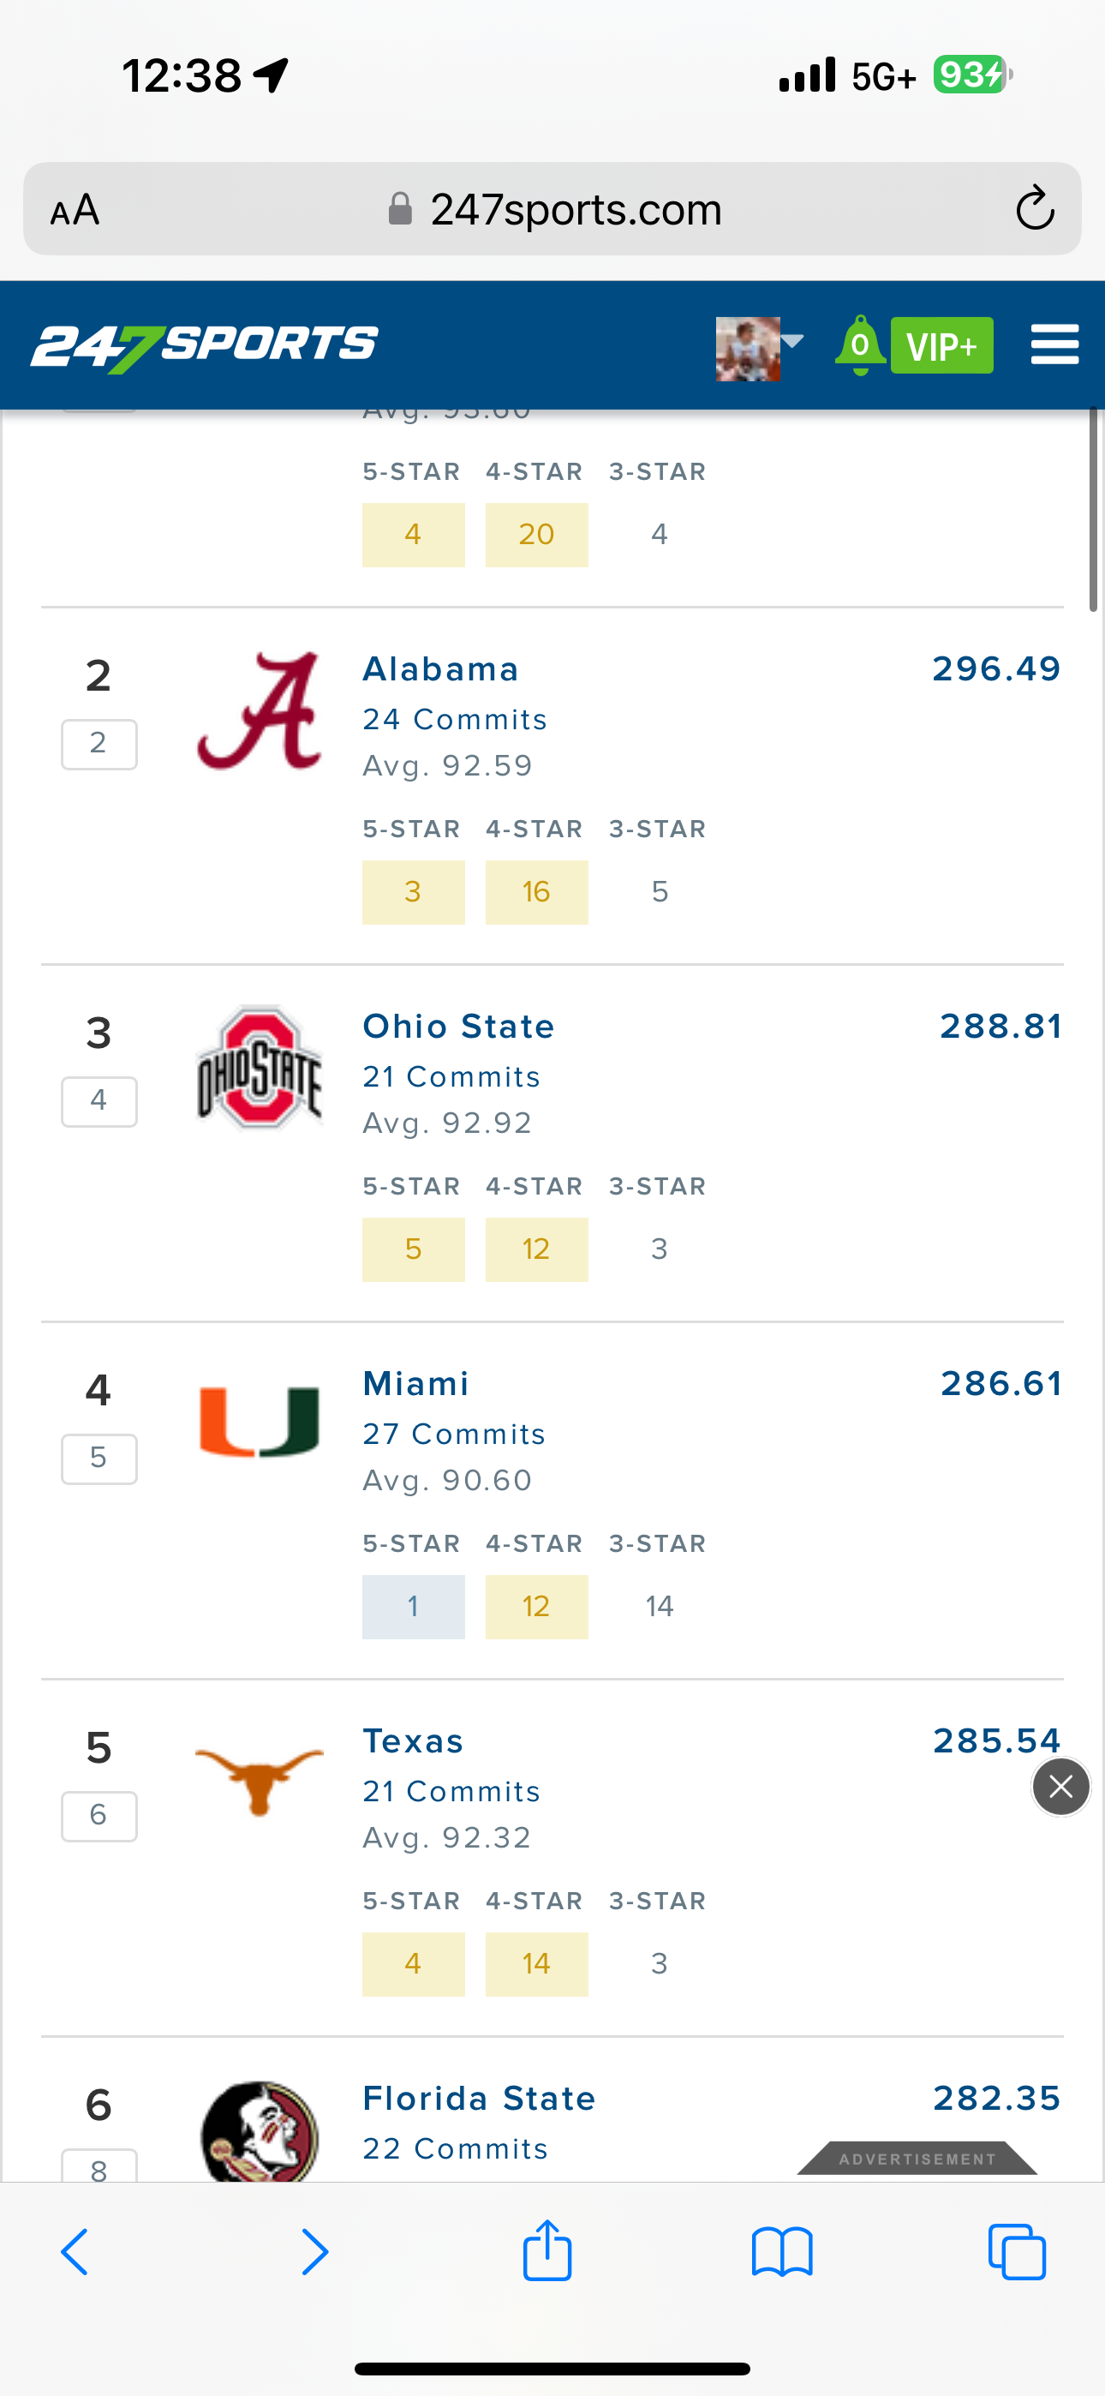
Task: Open Safari bookmarks icon
Action: 781,2252
